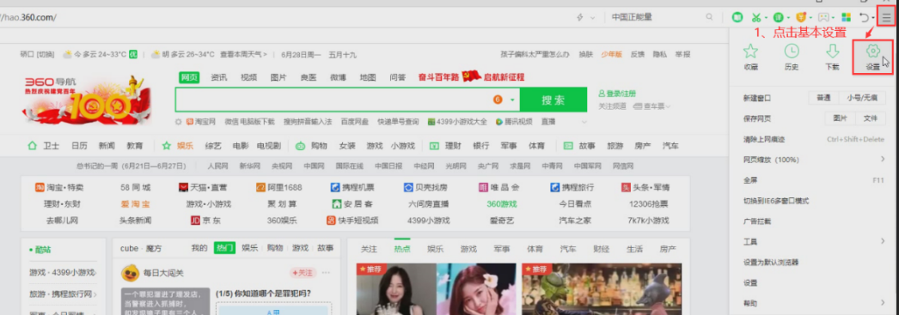Click the 淘宝·特卖 link
Image resolution: width=899 pixels, height=315 pixels.
click(x=59, y=187)
